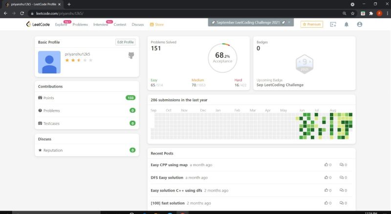391x214 pixels.
Task: Click the acceptance rate circle
Action: 222,58
